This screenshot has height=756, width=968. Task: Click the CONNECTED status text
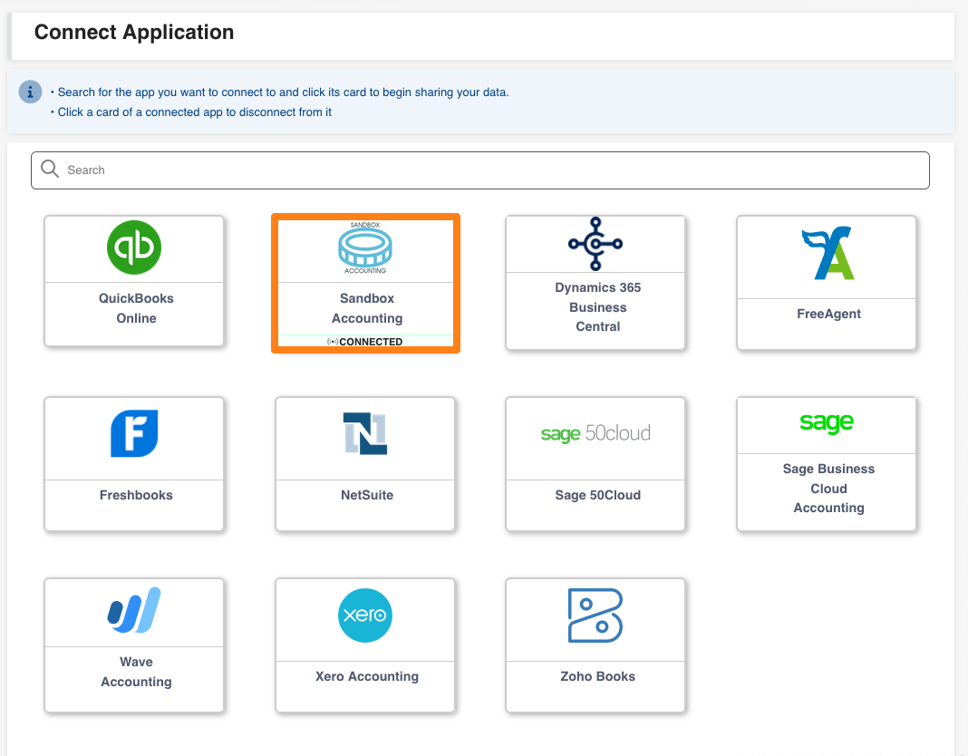[x=371, y=342]
